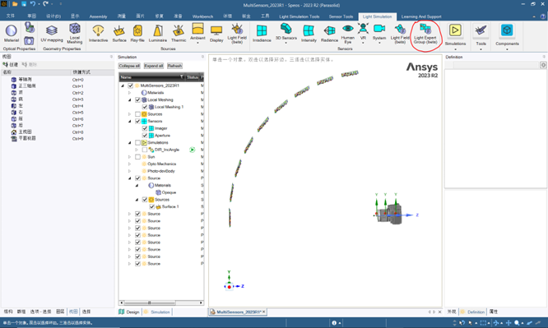Viewport: 548px width, 328px height.
Task: Choose the Thermic source icon
Action: click(179, 34)
